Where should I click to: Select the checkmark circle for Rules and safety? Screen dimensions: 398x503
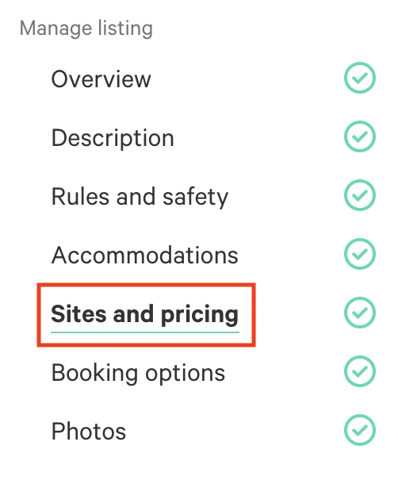click(359, 195)
